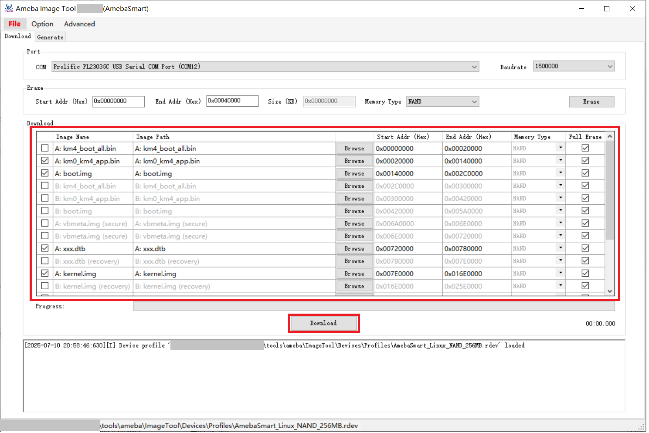Click the Ameba Image Tool title bar icon
The image size is (649, 433).
click(9, 8)
